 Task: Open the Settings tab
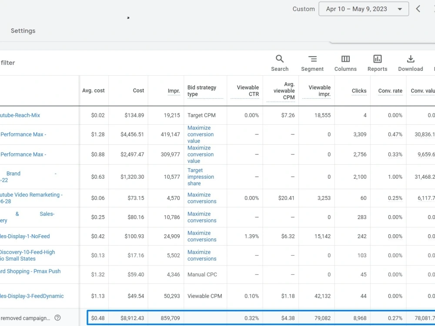pyautogui.click(x=23, y=31)
